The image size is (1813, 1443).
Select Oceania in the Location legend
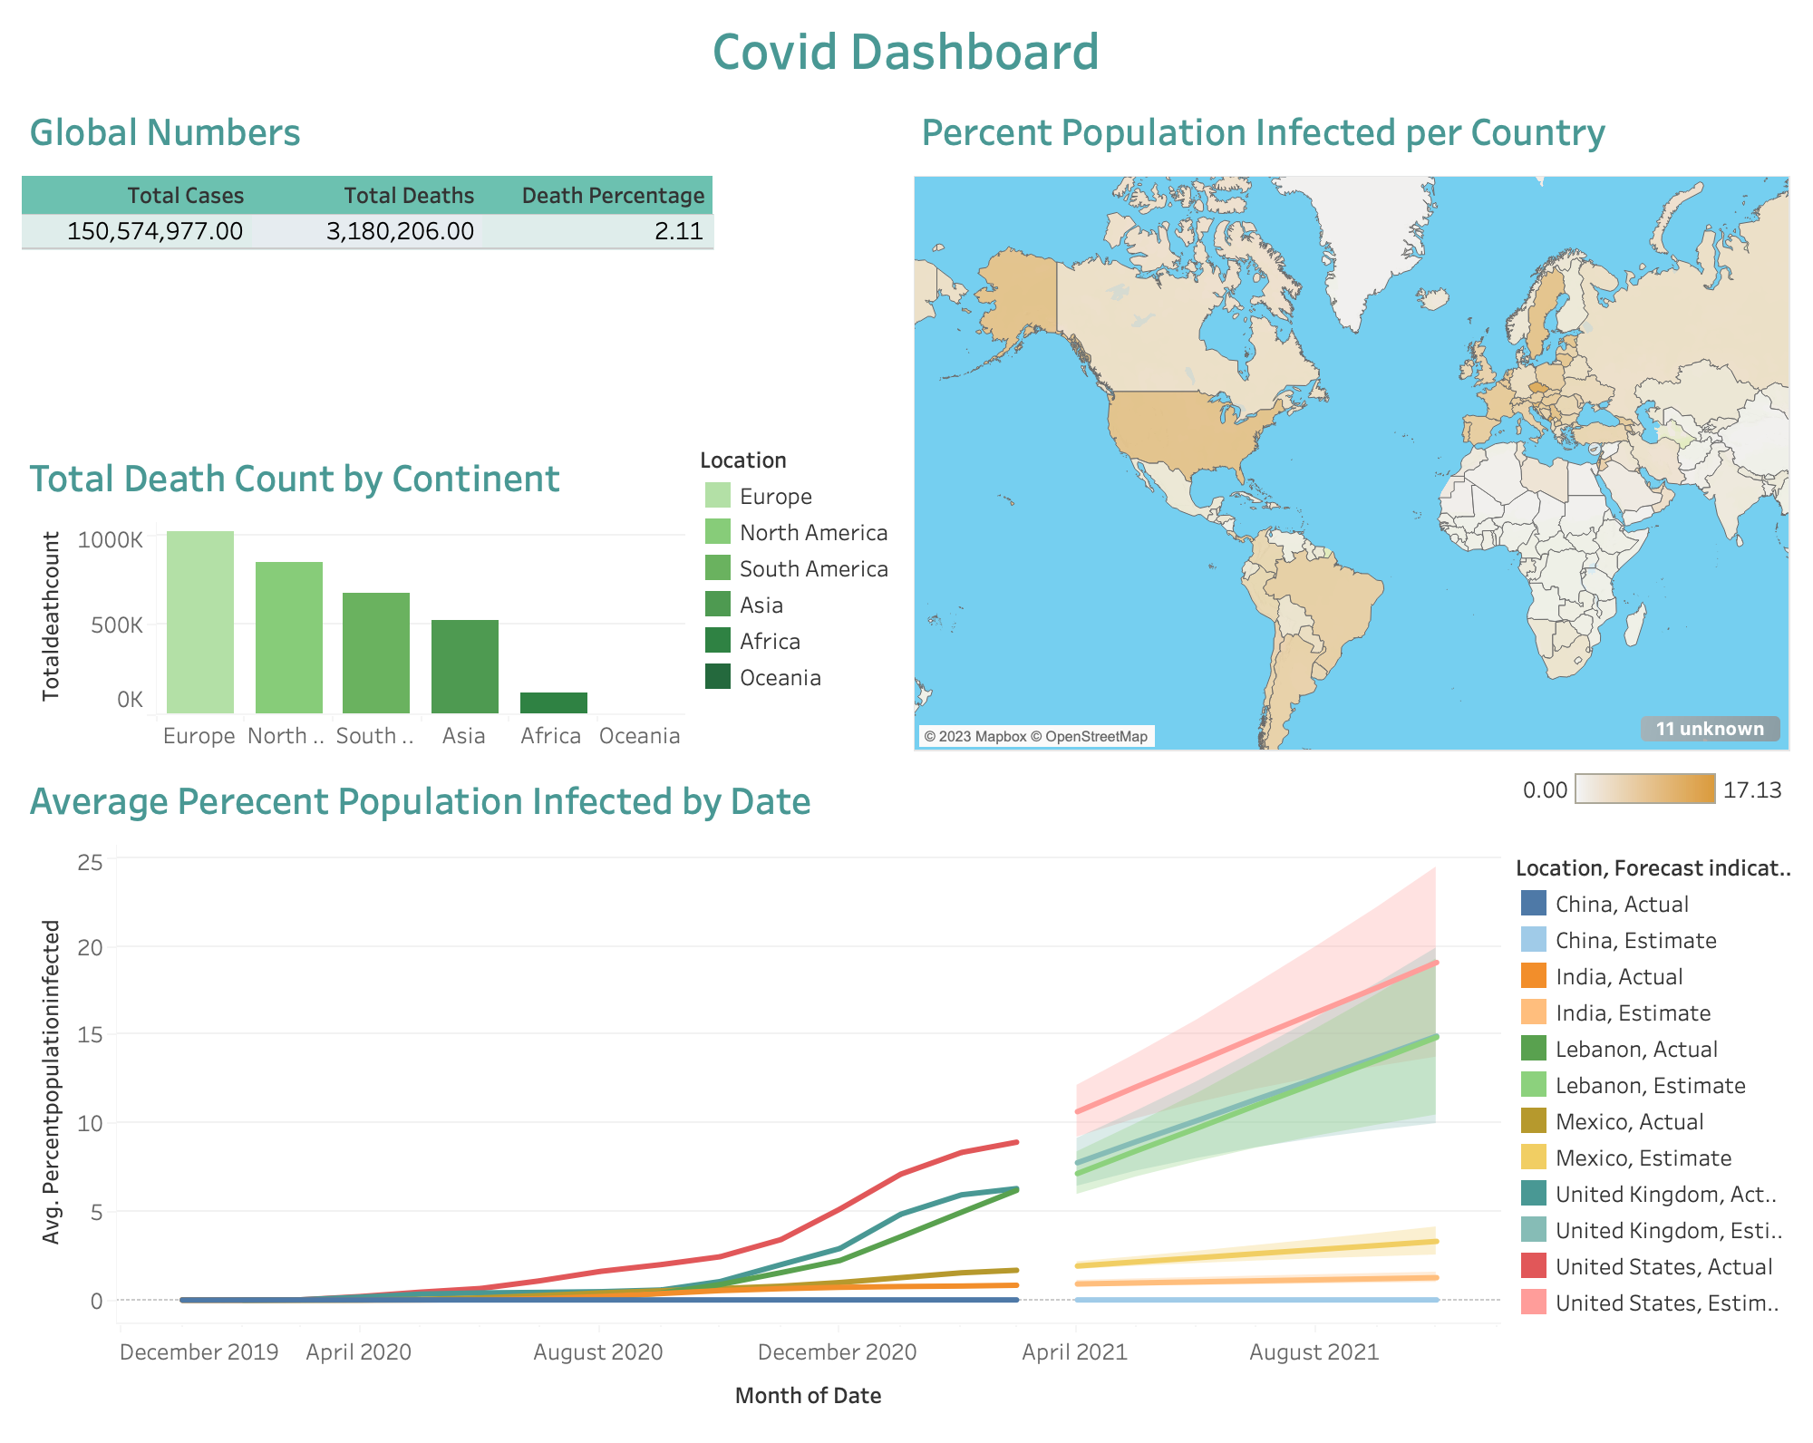pos(780,677)
